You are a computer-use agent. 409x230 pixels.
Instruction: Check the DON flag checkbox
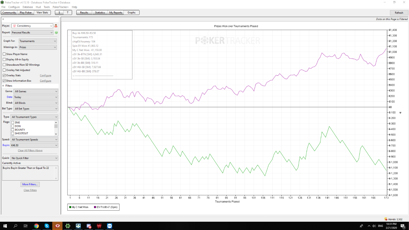tap(13, 126)
